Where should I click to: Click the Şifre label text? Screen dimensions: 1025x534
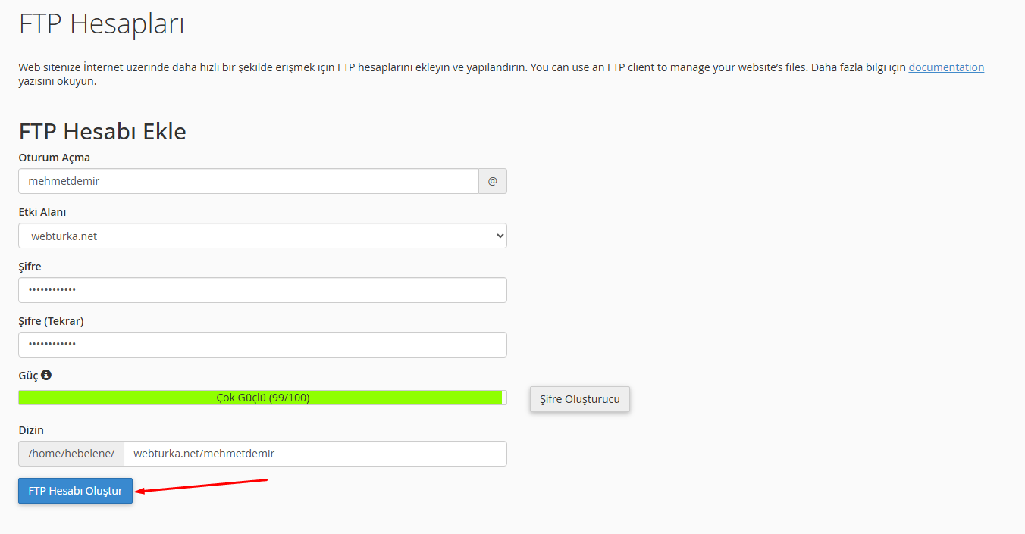30,267
